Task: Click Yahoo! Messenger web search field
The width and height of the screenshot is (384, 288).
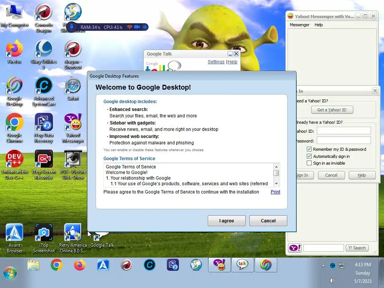Action: point(324,248)
